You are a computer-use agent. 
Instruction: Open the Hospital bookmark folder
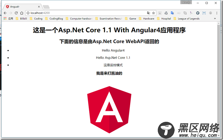click(164, 18)
